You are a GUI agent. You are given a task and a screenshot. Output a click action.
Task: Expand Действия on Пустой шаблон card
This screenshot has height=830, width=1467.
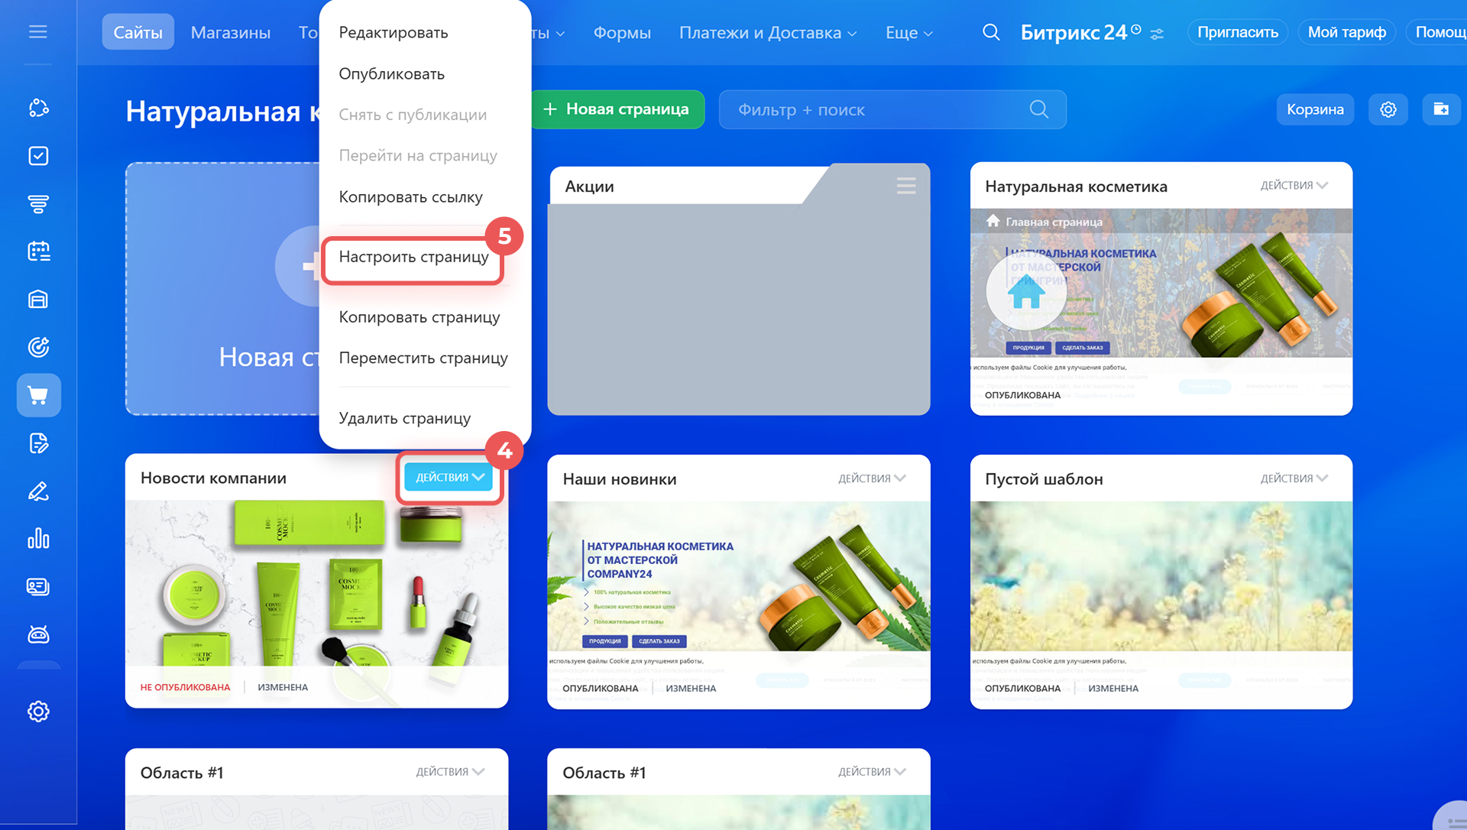coord(1294,478)
